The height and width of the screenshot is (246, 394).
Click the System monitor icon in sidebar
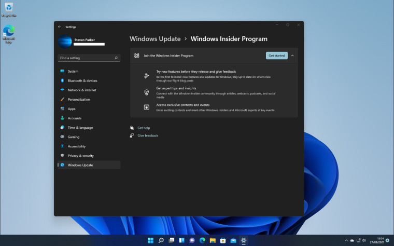(62, 71)
